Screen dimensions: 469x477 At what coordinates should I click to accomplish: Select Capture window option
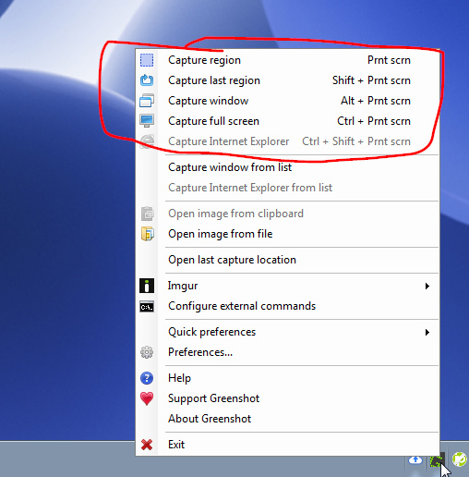[287, 101]
